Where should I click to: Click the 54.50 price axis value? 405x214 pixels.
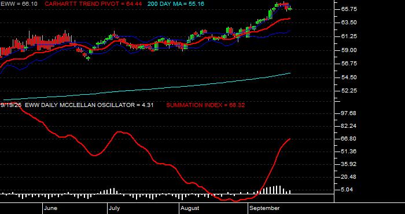point(349,77)
